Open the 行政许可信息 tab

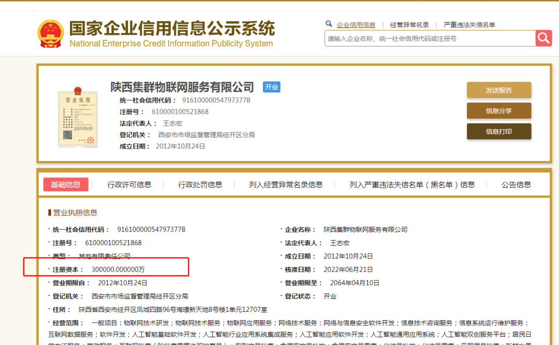pyautogui.click(x=129, y=185)
